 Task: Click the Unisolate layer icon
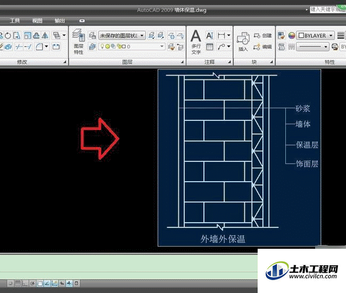click(161, 35)
